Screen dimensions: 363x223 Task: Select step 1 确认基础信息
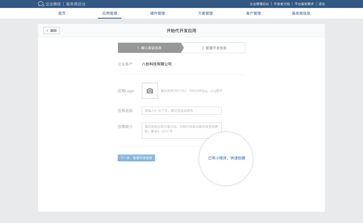tap(149, 48)
